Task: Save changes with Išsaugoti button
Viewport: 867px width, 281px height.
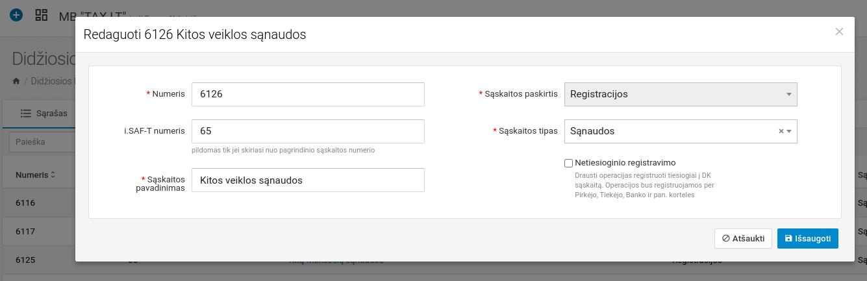Action: [807, 238]
